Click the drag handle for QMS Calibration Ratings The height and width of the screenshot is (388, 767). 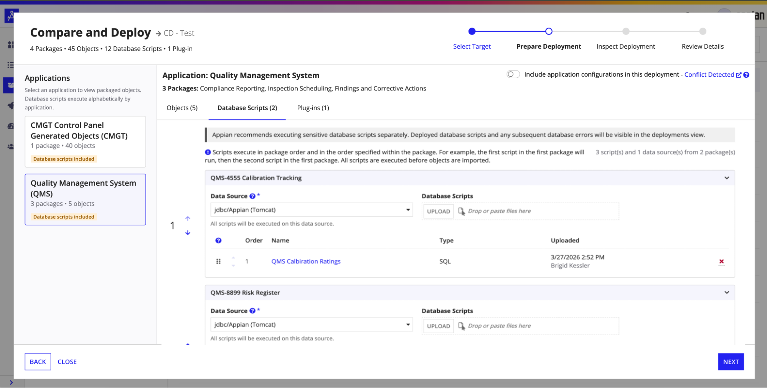(218, 261)
